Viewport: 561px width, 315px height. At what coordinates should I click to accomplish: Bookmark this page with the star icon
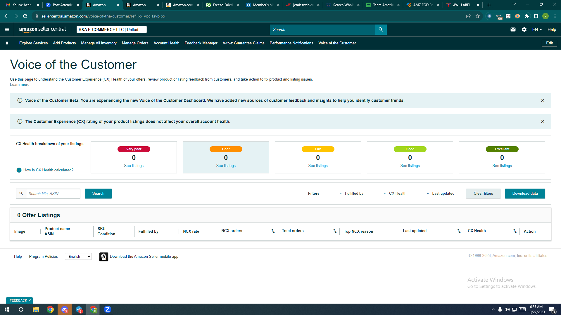click(x=478, y=16)
